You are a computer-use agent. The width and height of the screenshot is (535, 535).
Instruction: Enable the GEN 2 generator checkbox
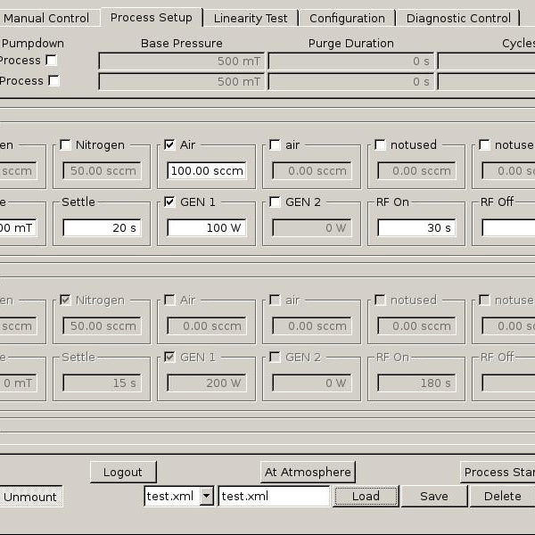[275, 202]
